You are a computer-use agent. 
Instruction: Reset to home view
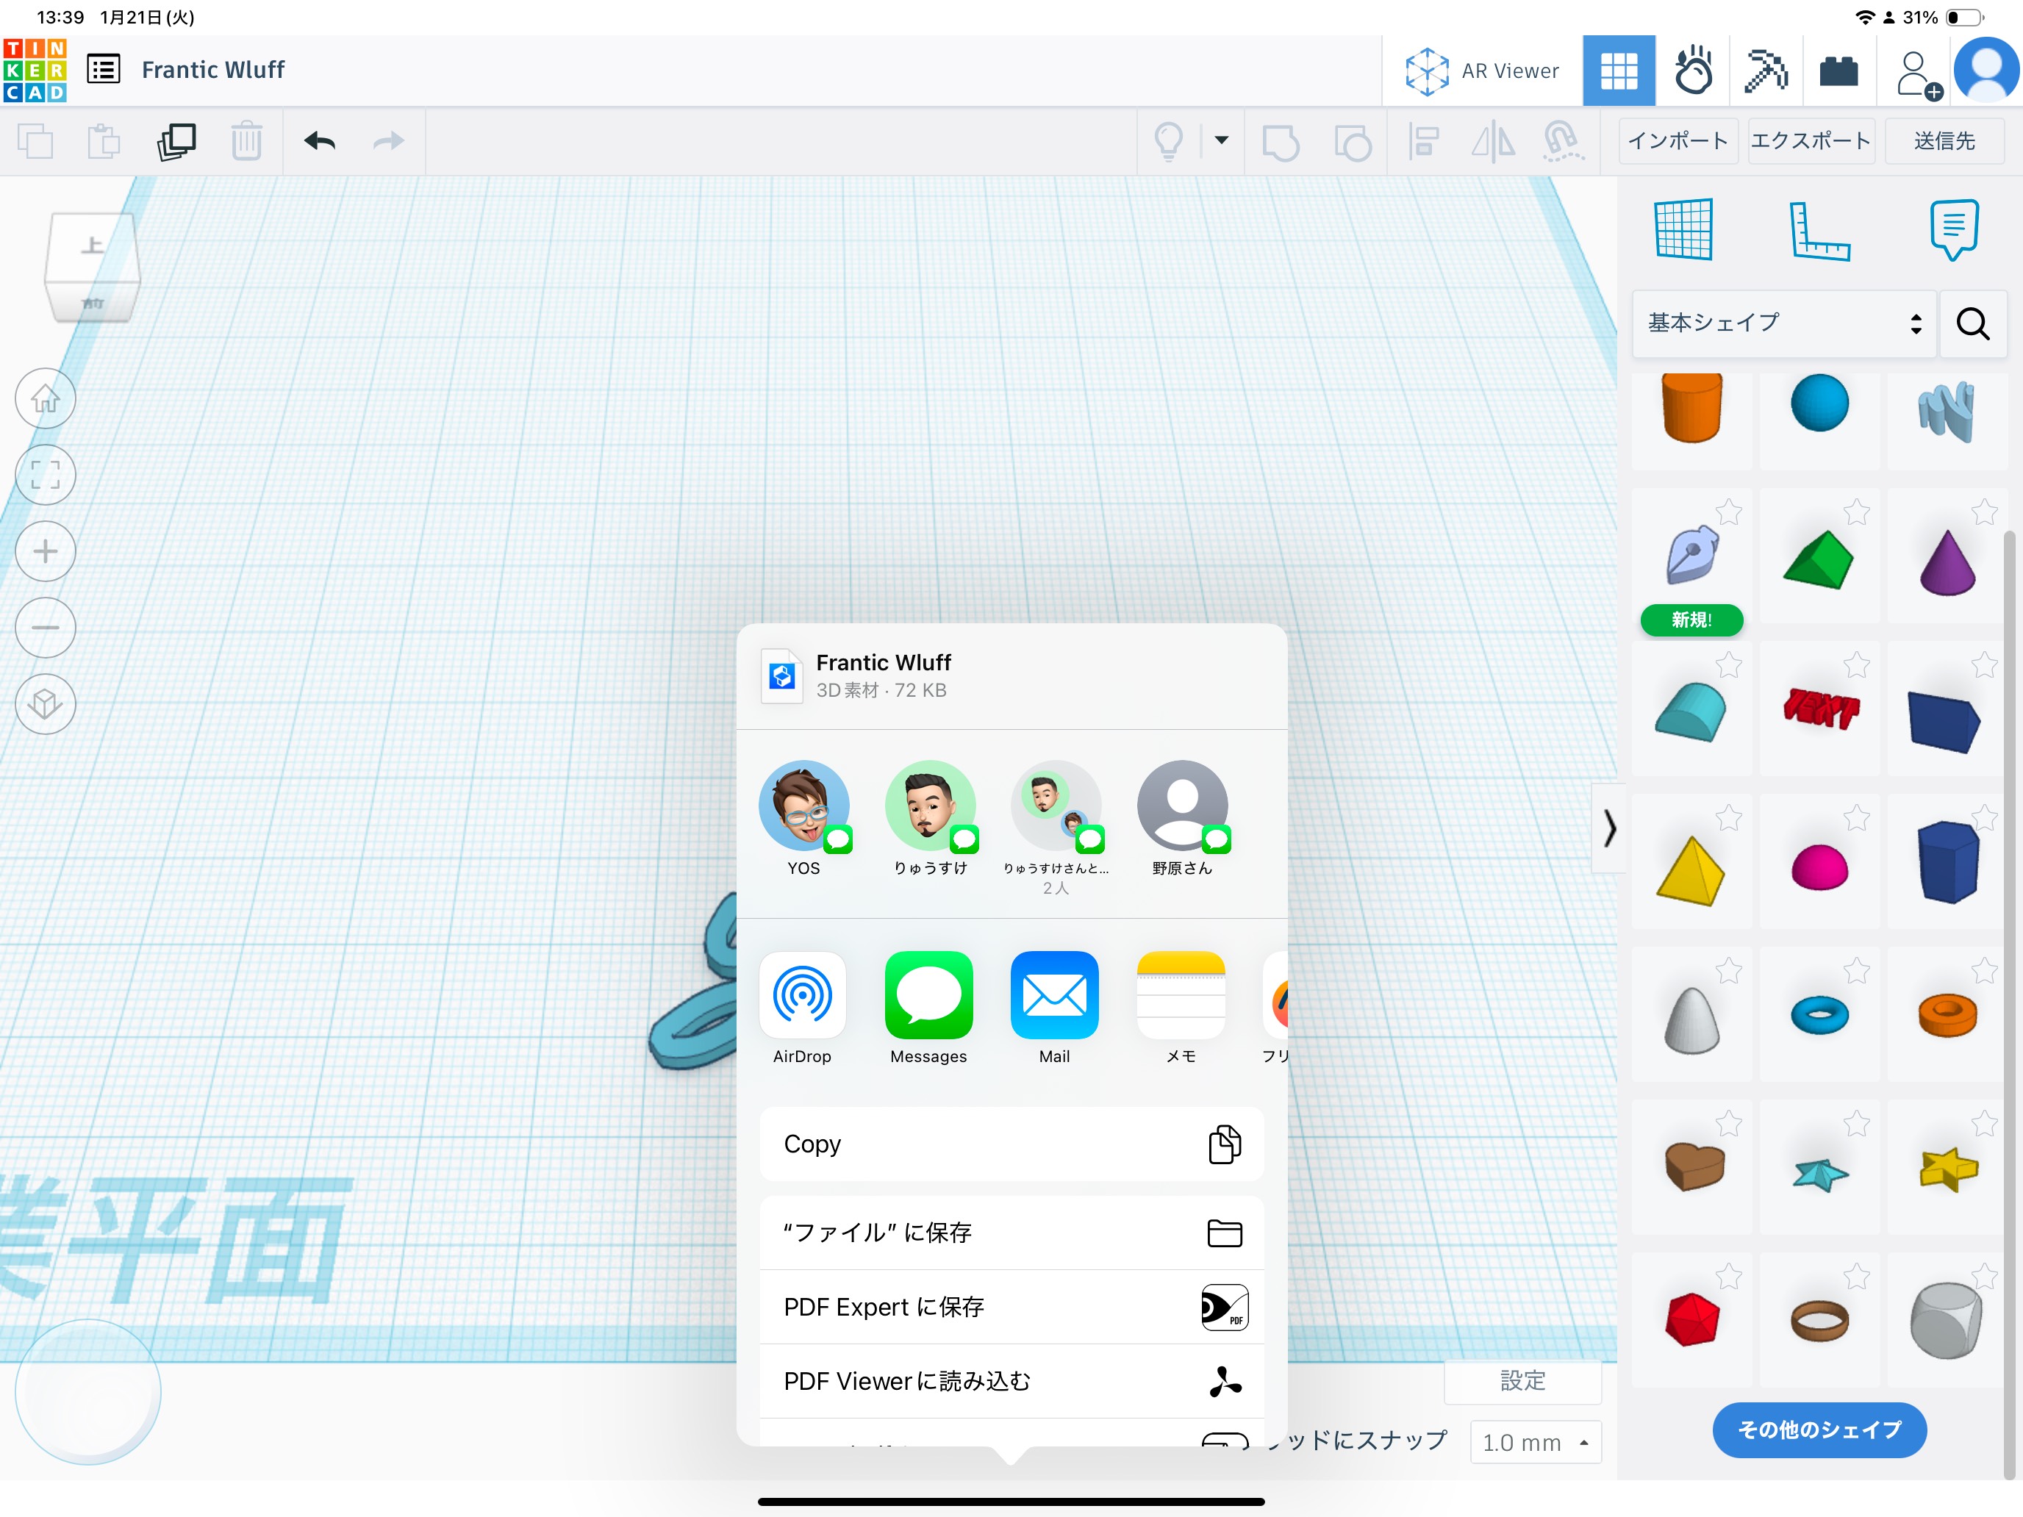click(45, 398)
